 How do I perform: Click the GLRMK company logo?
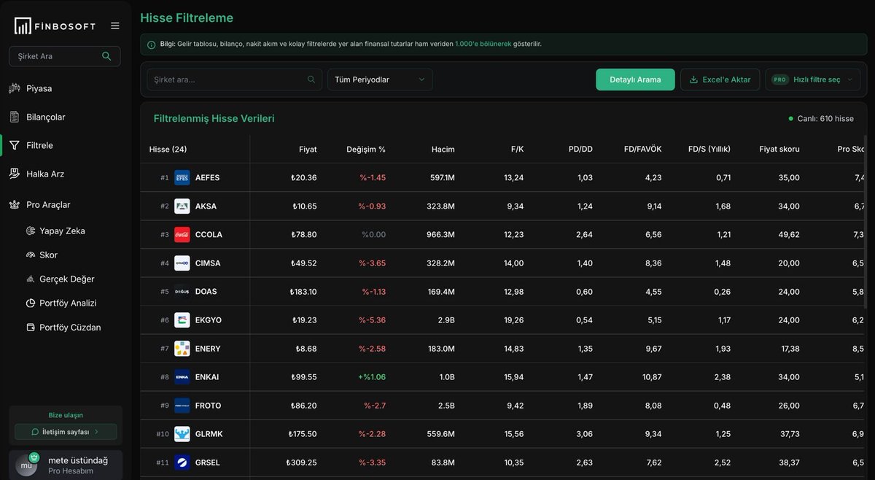click(x=182, y=434)
